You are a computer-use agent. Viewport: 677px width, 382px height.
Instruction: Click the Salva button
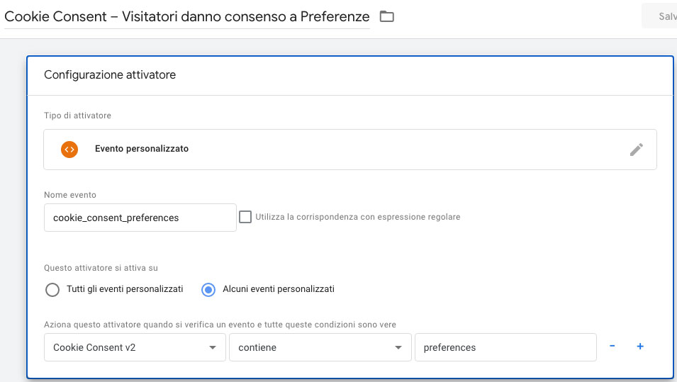click(659, 16)
